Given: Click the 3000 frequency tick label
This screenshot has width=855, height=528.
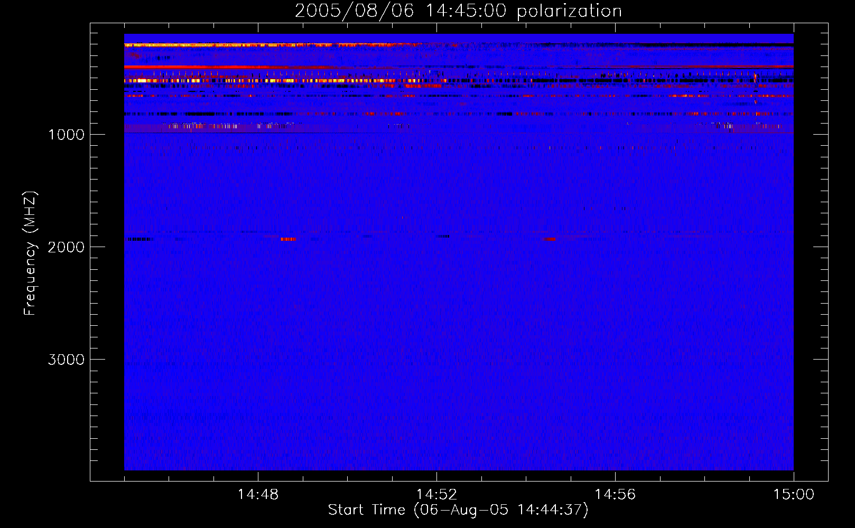Looking at the screenshot, I should [67, 360].
